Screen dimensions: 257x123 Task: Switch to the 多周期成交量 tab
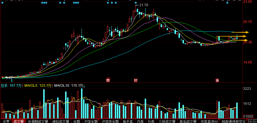click(x=38, y=121)
